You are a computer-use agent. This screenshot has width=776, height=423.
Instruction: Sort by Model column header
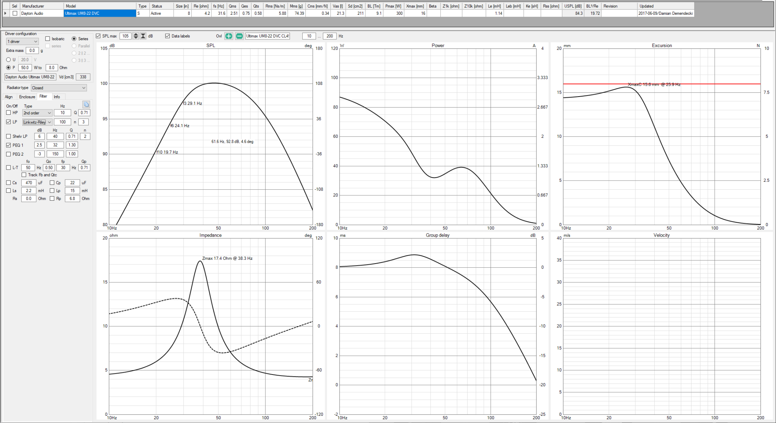pyautogui.click(x=100, y=6)
